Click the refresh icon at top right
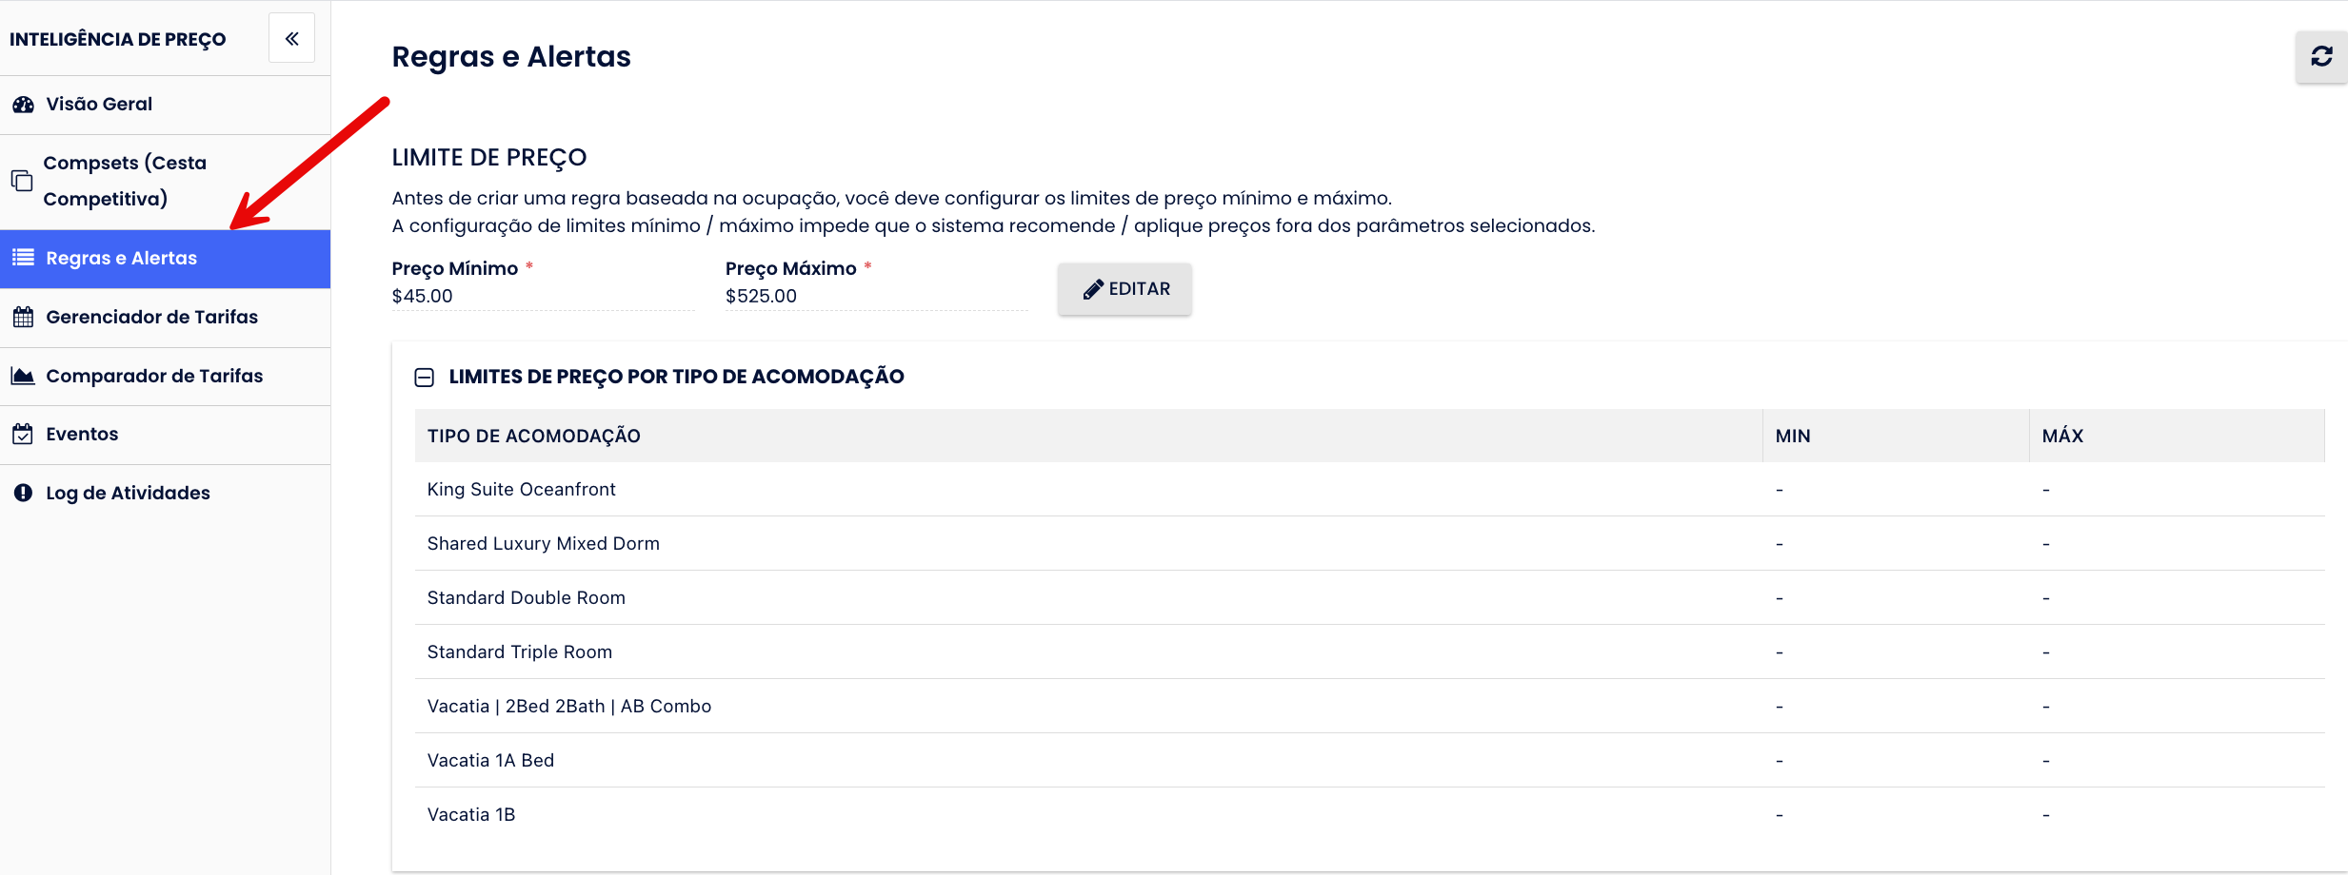2348x875 pixels. coord(2321,57)
